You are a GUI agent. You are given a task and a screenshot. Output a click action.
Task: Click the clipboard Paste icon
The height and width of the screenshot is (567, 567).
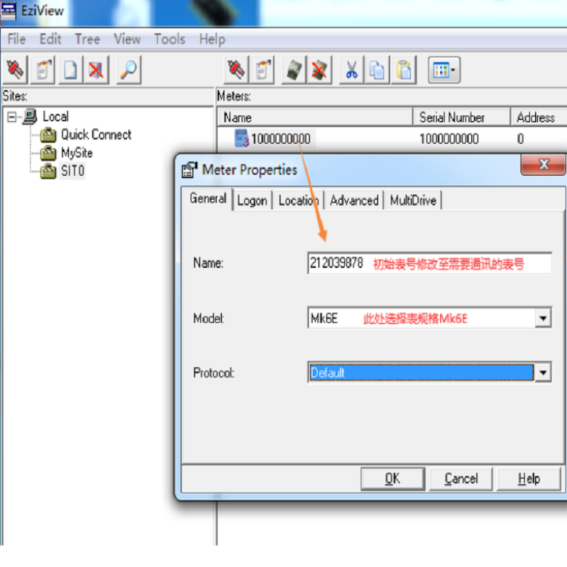pyautogui.click(x=403, y=69)
